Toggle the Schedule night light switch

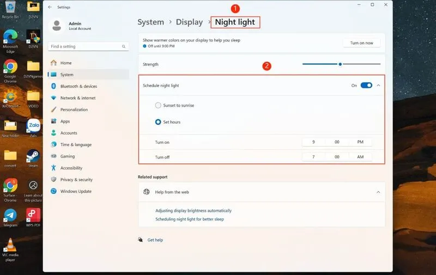366,85
